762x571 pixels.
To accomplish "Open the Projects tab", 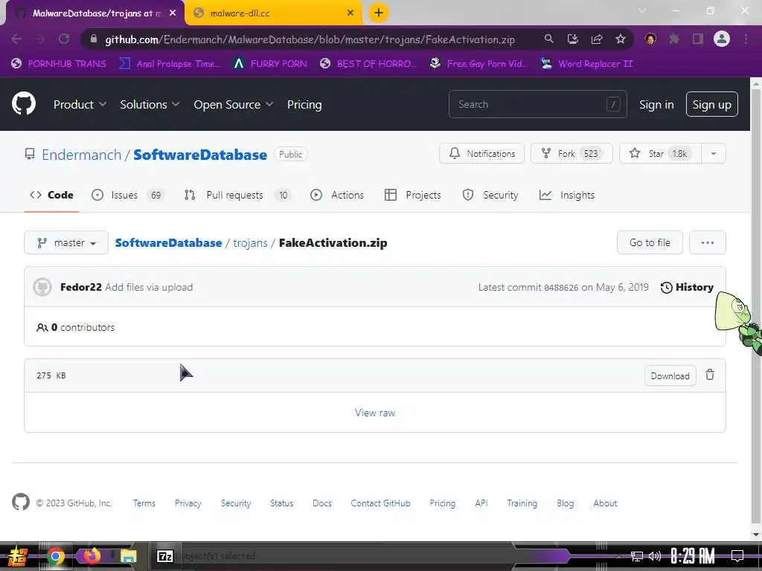I will (x=412, y=195).
